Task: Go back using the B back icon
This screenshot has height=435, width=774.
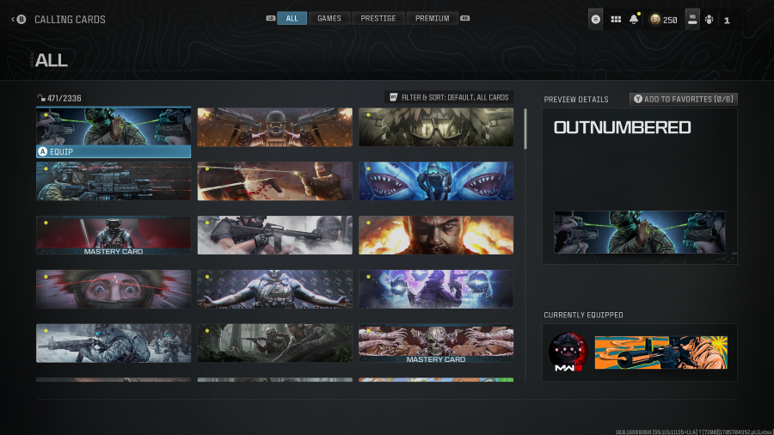Action: coord(21,19)
